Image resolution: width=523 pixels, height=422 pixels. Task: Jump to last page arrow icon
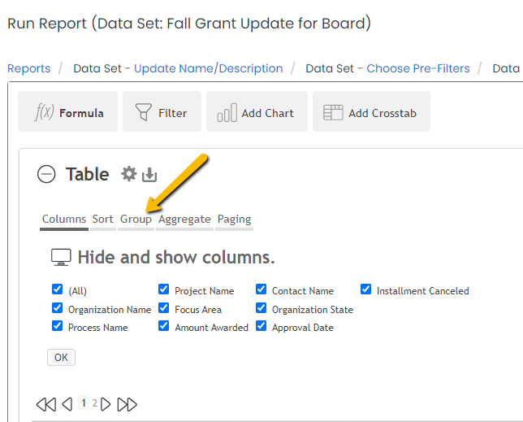point(127,404)
